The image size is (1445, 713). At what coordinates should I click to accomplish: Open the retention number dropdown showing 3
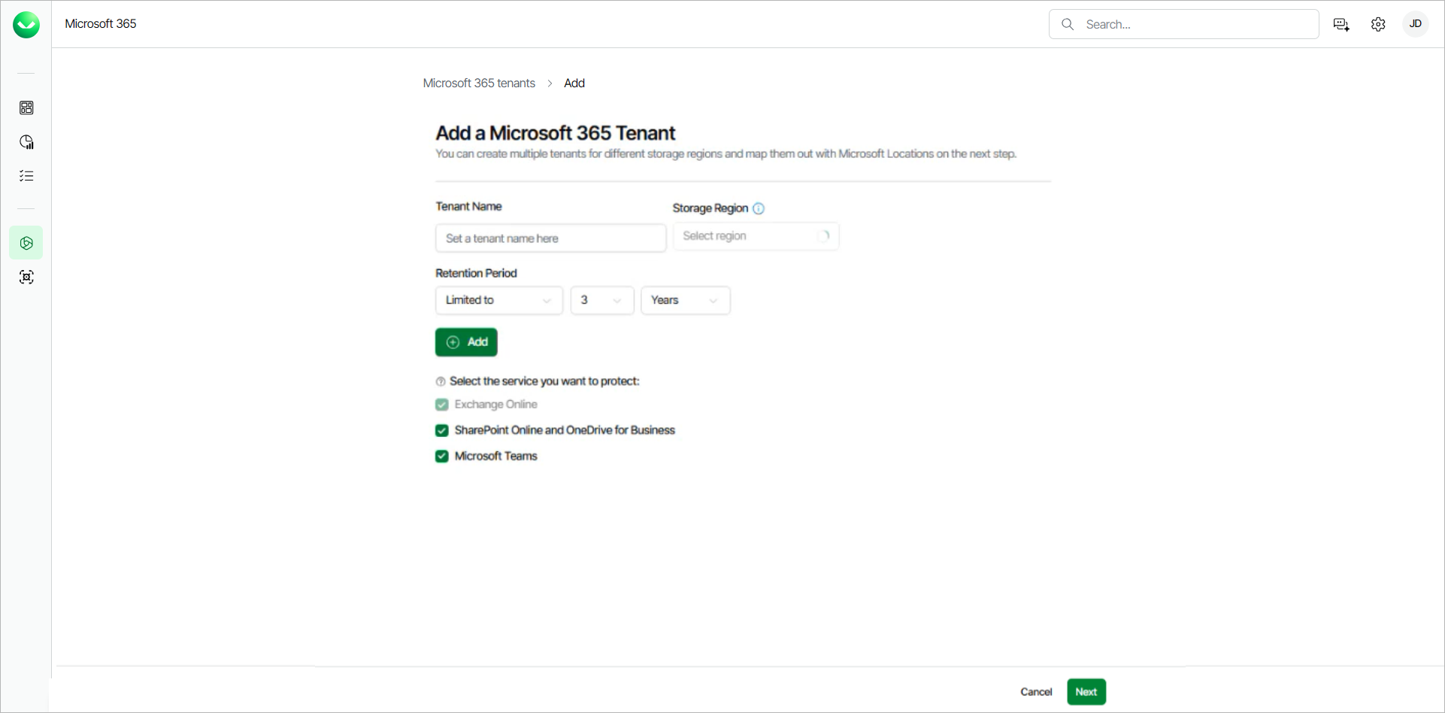click(x=601, y=300)
